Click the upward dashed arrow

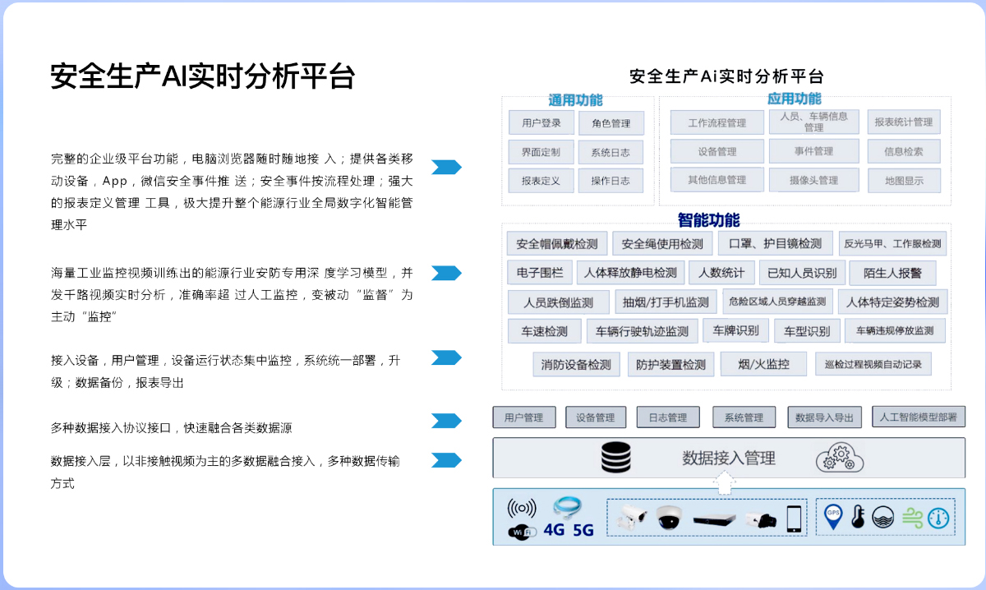tap(724, 486)
